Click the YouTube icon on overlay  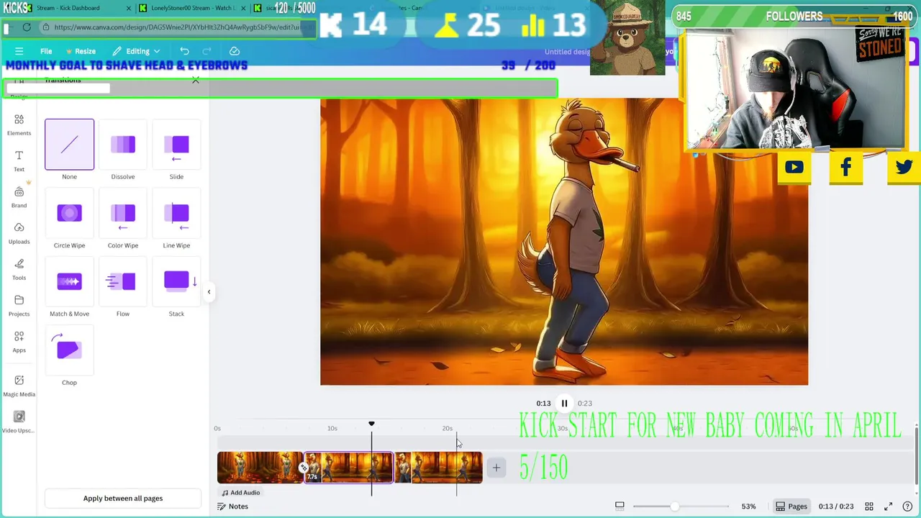click(x=794, y=168)
